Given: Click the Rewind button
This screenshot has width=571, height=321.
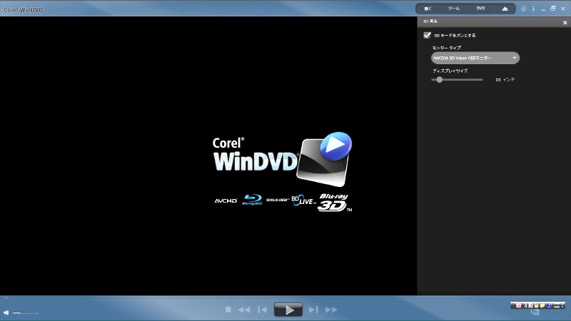Looking at the screenshot, I should tap(244, 310).
